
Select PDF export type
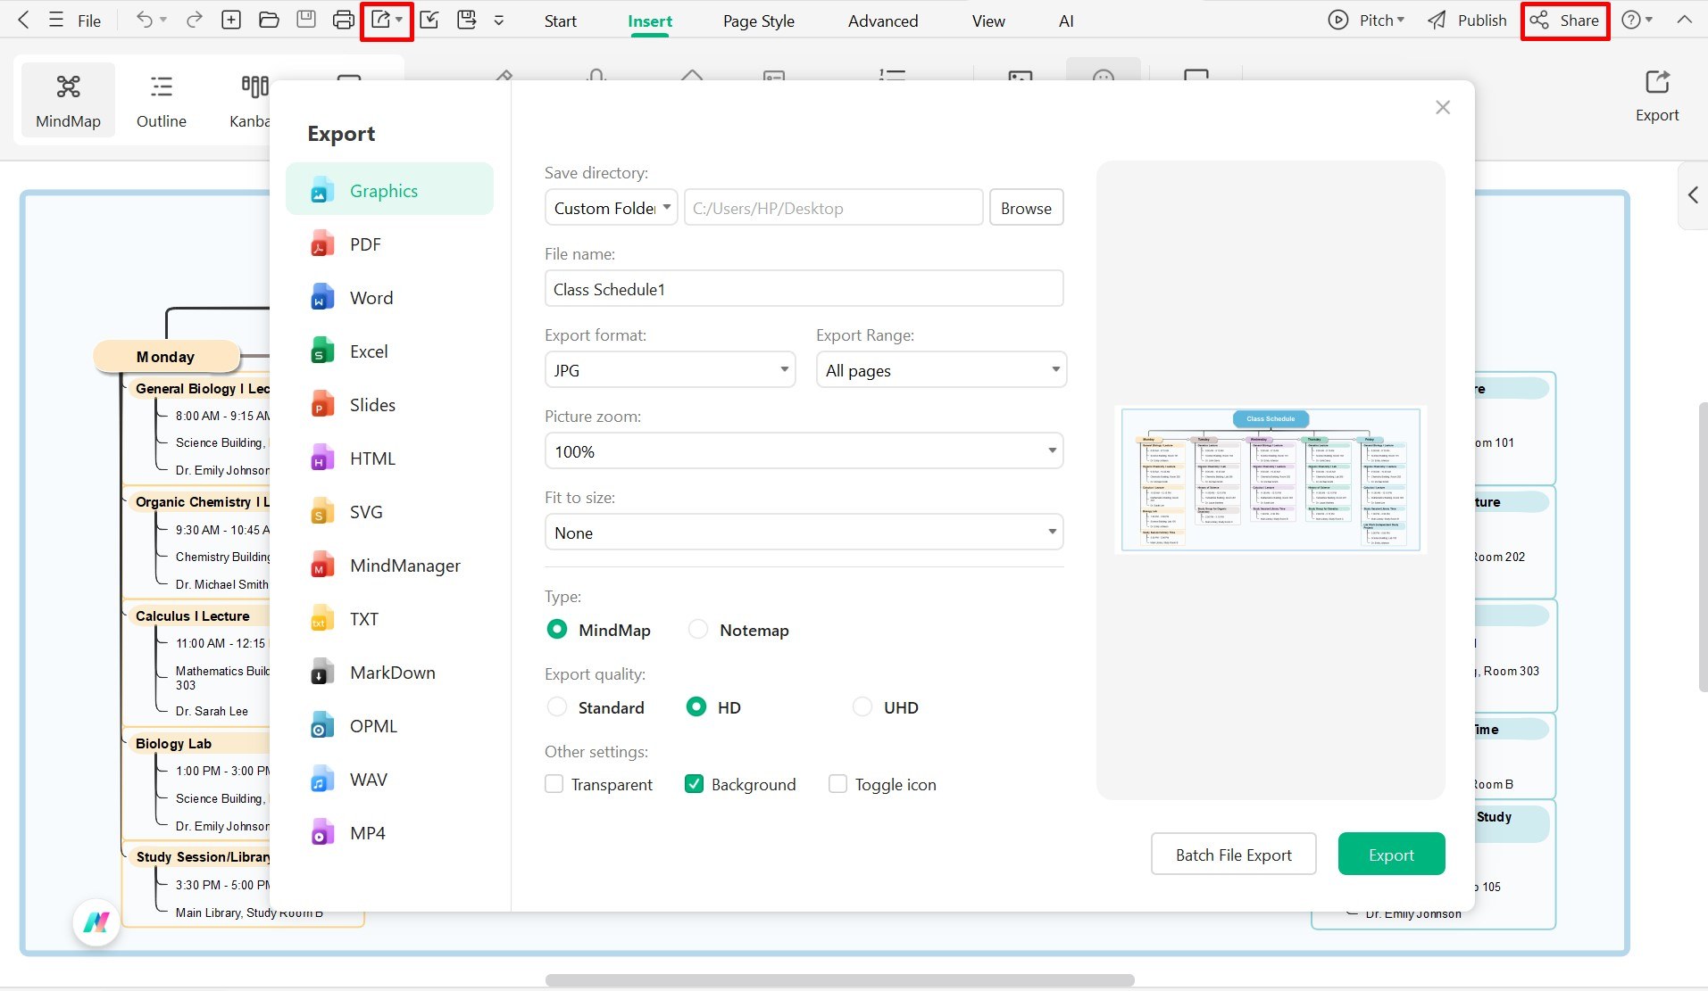click(x=389, y=244)
